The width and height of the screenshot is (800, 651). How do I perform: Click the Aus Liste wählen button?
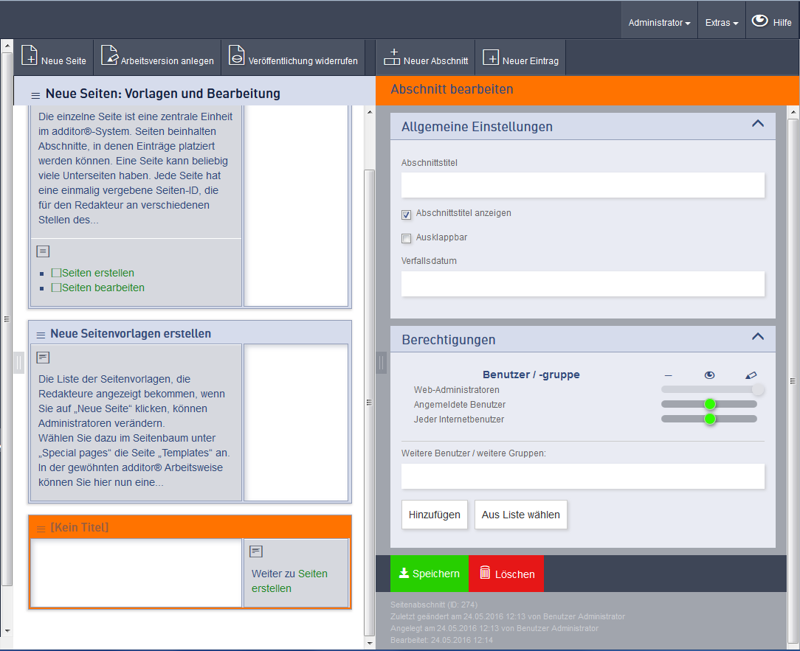(x=520, y=515)
